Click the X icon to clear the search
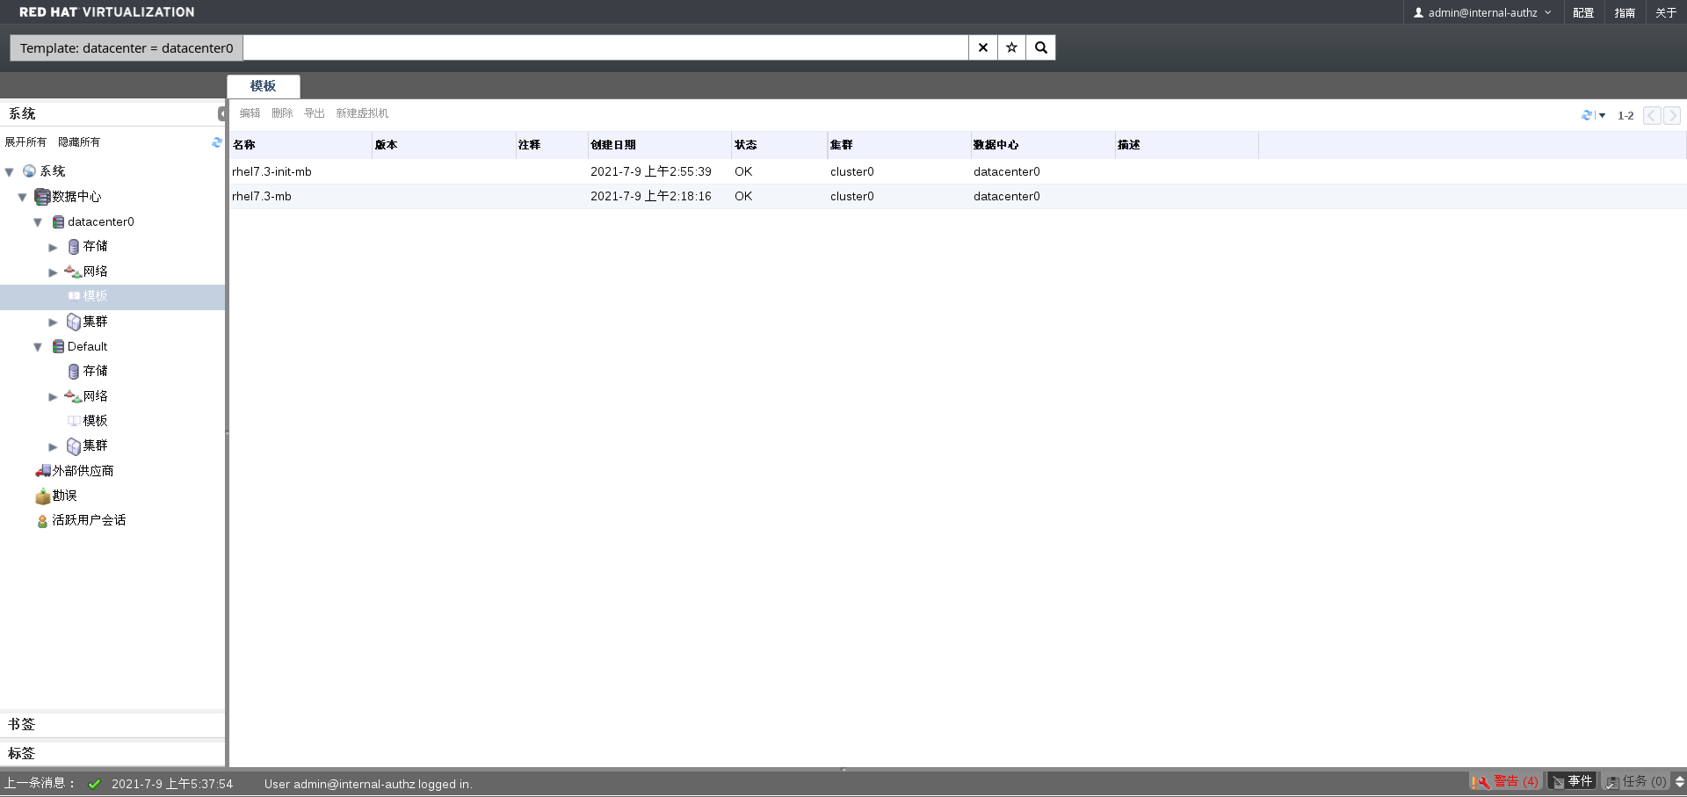 981,47
